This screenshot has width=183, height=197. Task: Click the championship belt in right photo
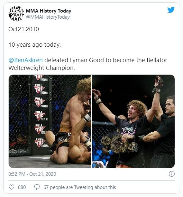[x=119, y=144]
